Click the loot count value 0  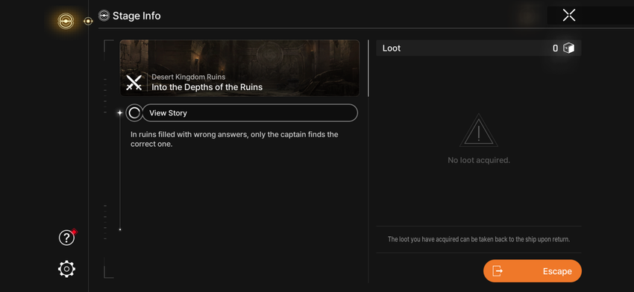(x=556, y=48)
